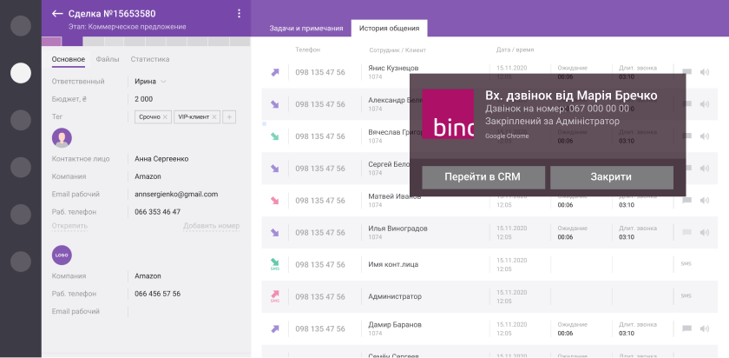Image resolution: width=729 pixels, height=358 pixels.
Task: Click the Телефон column header
Action: 308,50
